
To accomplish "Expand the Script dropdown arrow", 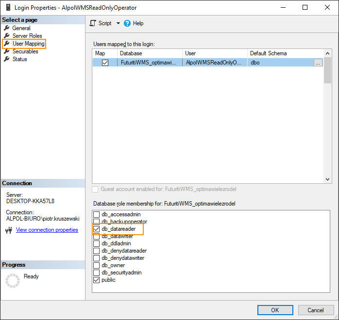I will point(118,23).
